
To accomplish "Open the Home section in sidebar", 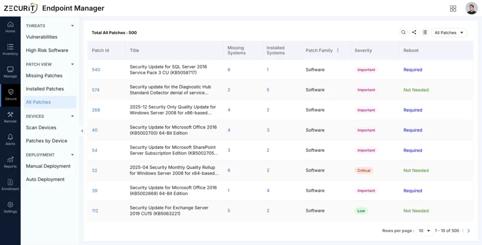I will [x=10, y=27].
